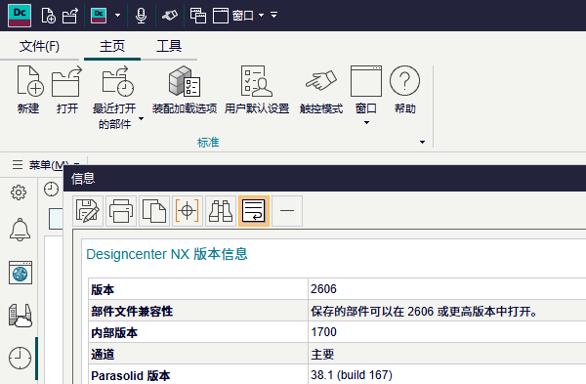Image resolution: width=586 pixels, height=384 pixels.
Task: Open the notifications bell in sidebar
Action: [x=20, y=230]
